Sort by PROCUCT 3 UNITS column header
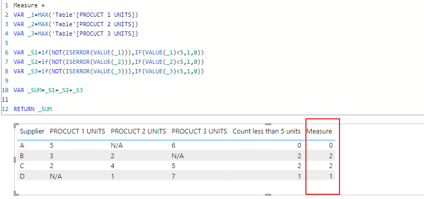Image resolution: width=424 pixels, height=199 pixels. pos(199,131)
